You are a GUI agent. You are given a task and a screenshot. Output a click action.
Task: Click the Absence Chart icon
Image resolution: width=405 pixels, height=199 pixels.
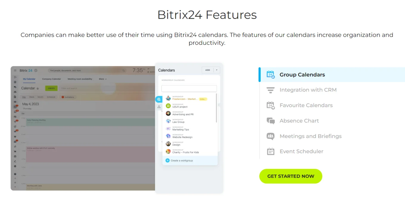[x=270, y=121]
